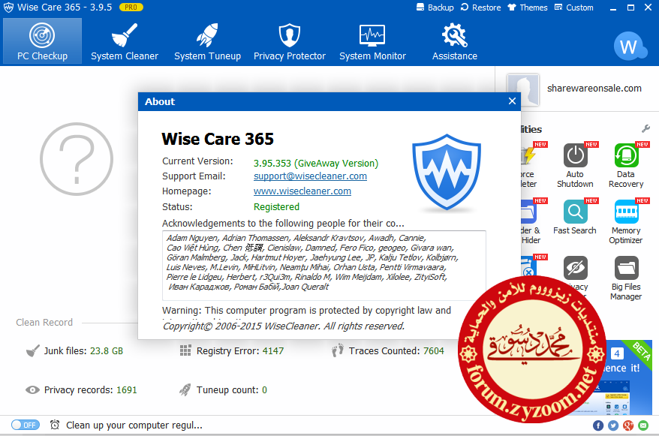659x436 pixels.
Task: Close the About dialog
Action: coord(512,101)
